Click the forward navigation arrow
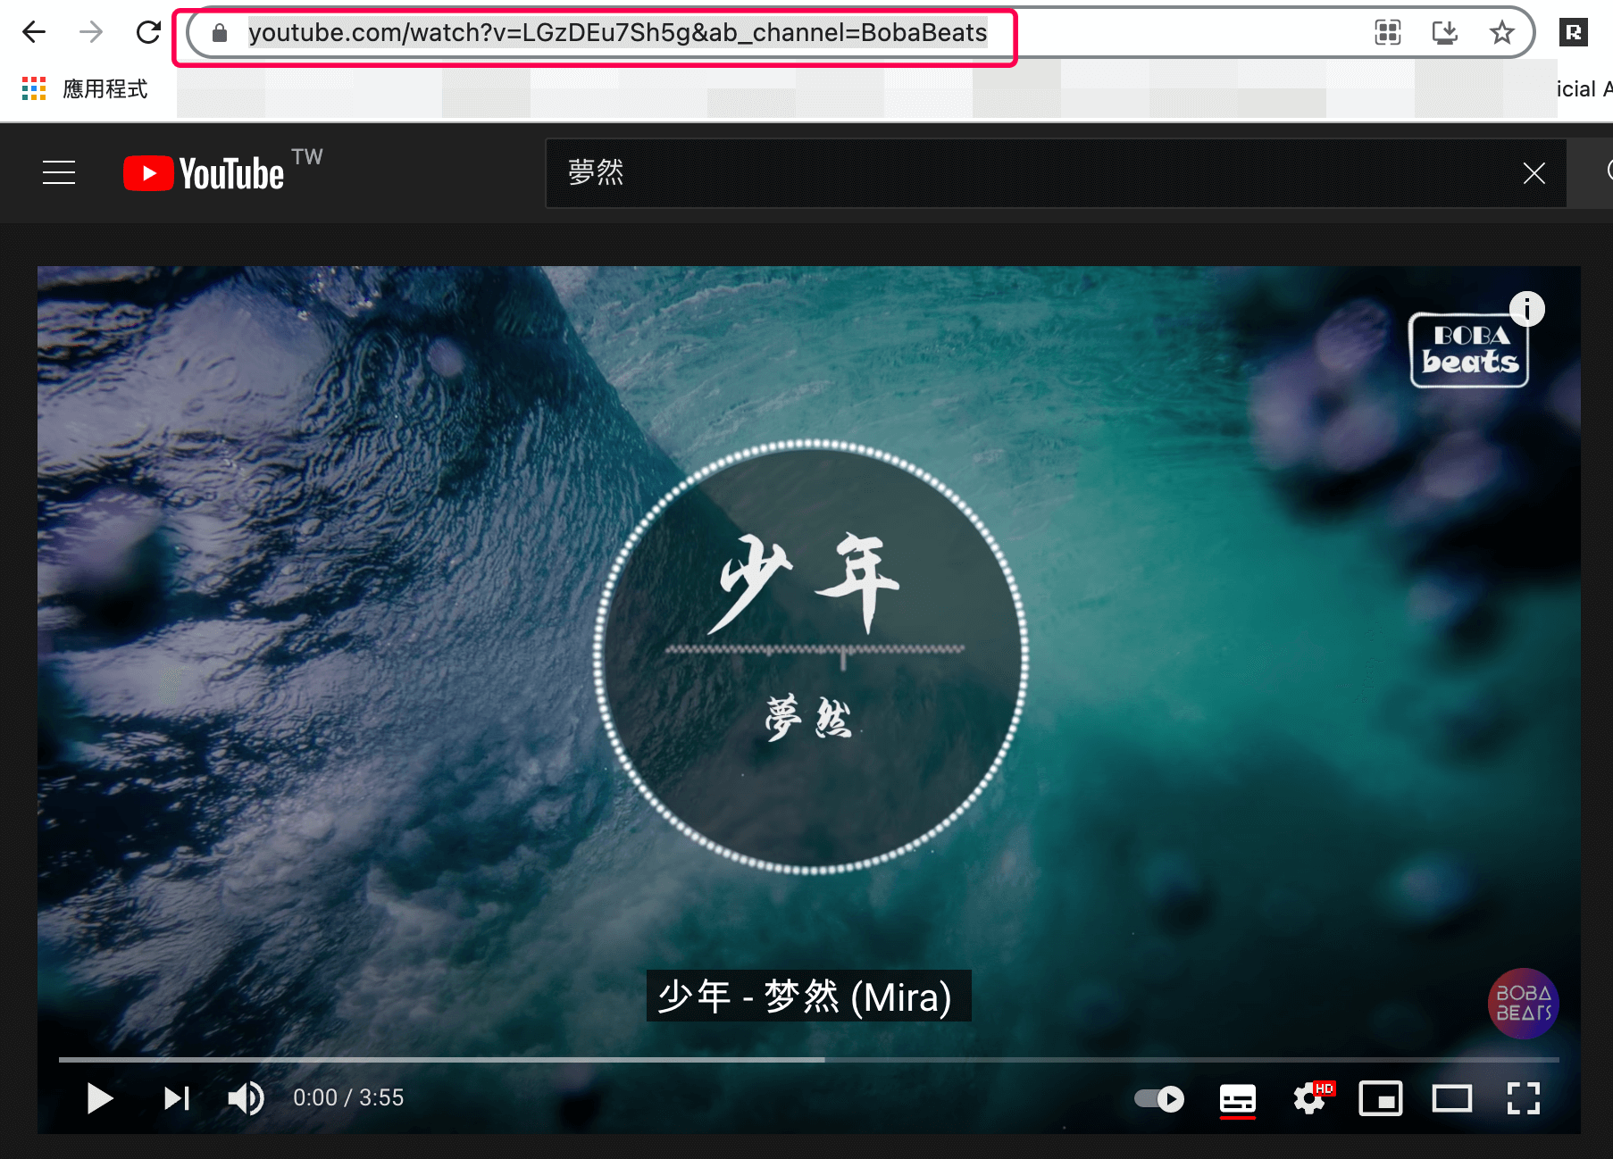 91,32
